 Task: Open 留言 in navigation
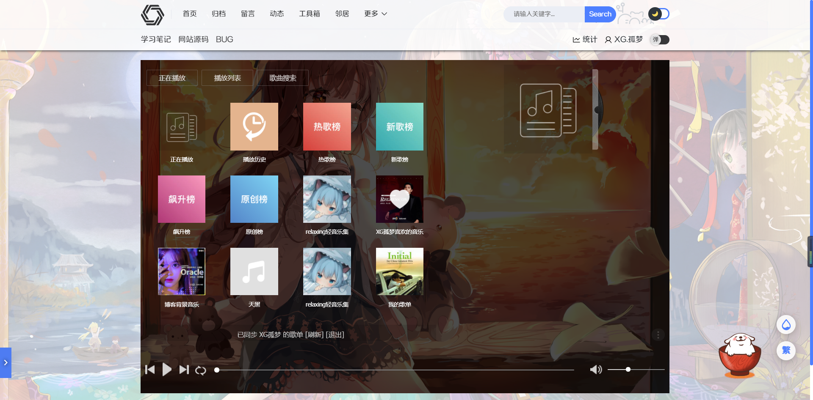point(248,14)
